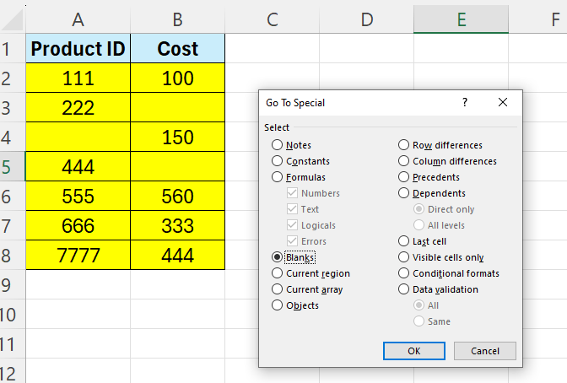567x383 pixels.
Task: Click the help question mark in dialog
Action: point(464,102)
